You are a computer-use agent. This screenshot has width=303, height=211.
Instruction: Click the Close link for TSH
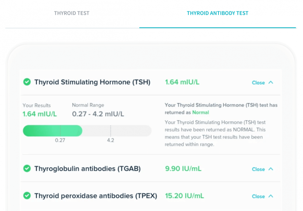tap(258, 83)
